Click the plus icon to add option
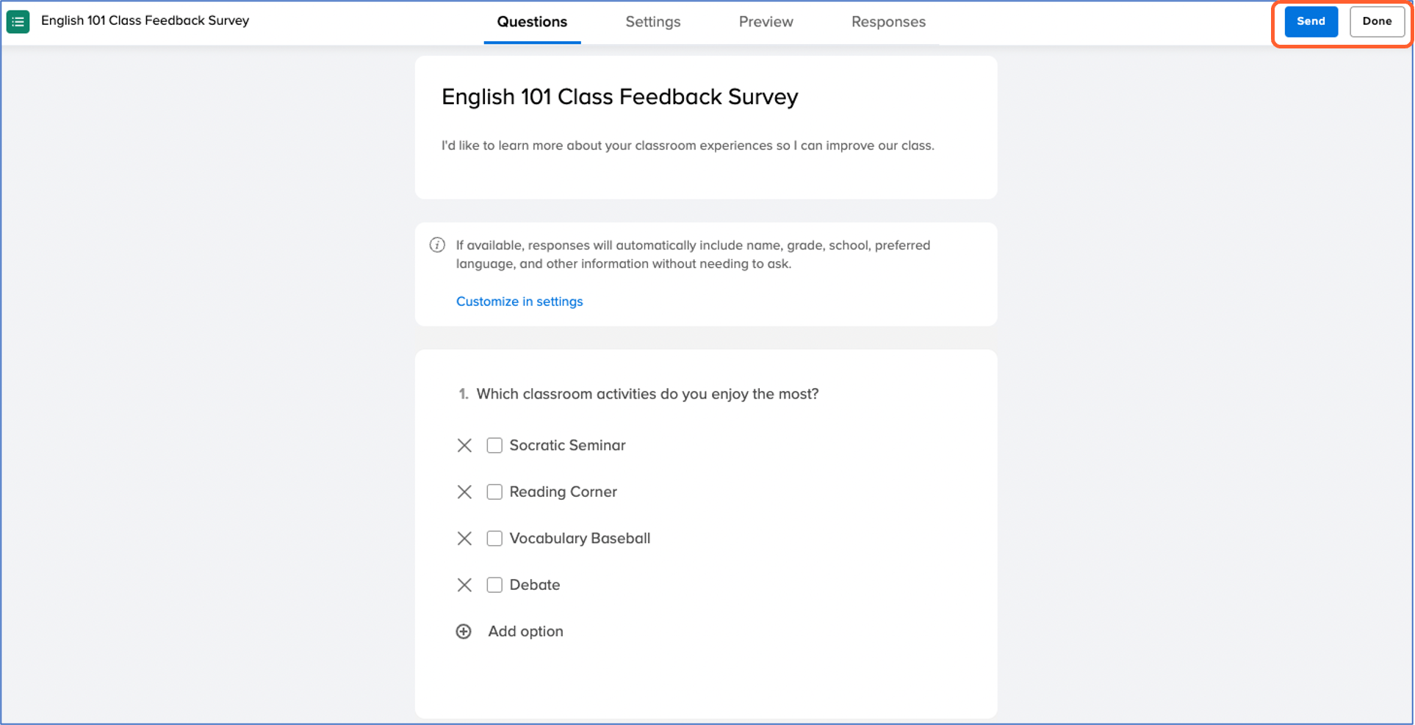 [x=464, y=632]
